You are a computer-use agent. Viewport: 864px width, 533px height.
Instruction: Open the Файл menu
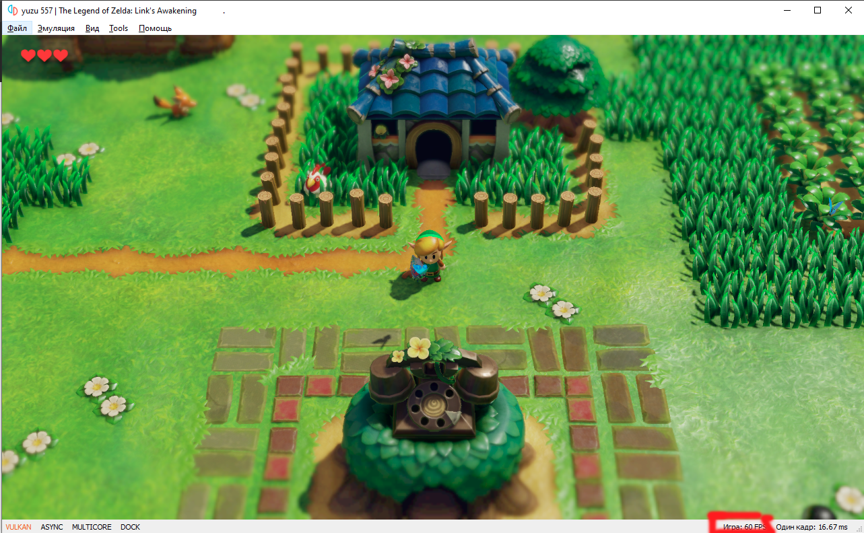[x=17, y=28]
